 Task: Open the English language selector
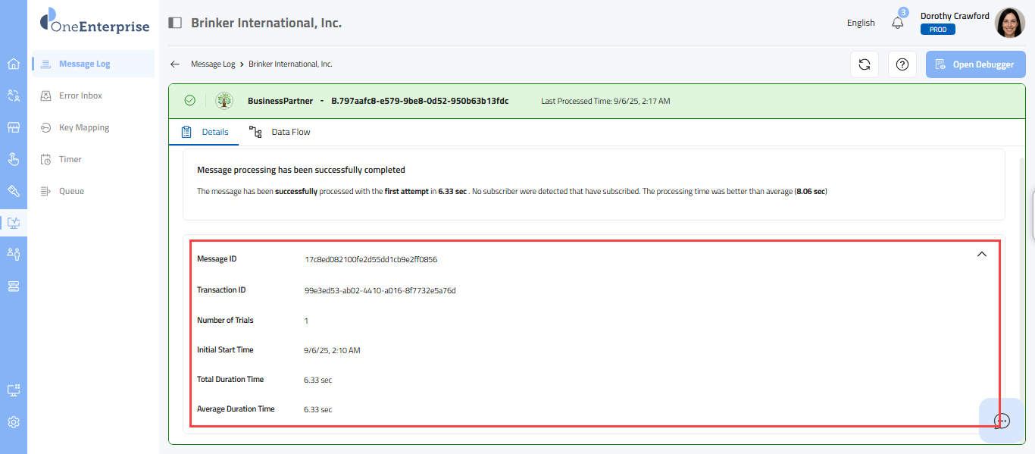coord(861,23)
